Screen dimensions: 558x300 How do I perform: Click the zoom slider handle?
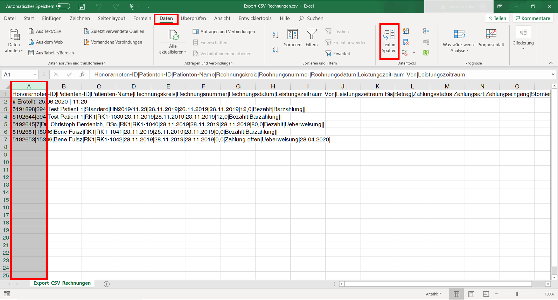(x=517, y=294)
